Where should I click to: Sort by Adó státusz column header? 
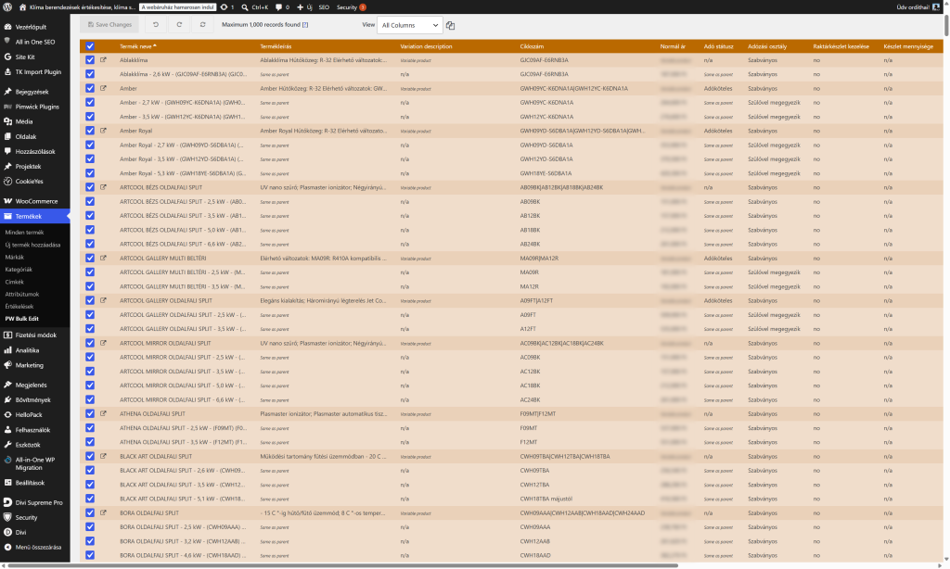point(719,46)
